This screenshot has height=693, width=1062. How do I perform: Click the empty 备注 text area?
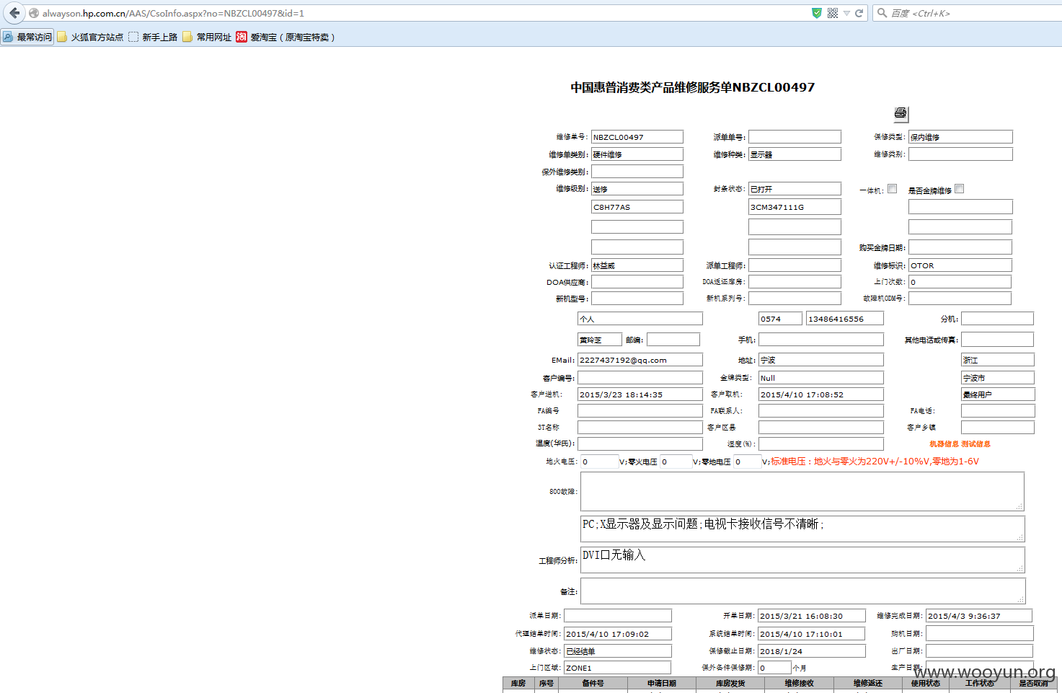pos(802,591)
